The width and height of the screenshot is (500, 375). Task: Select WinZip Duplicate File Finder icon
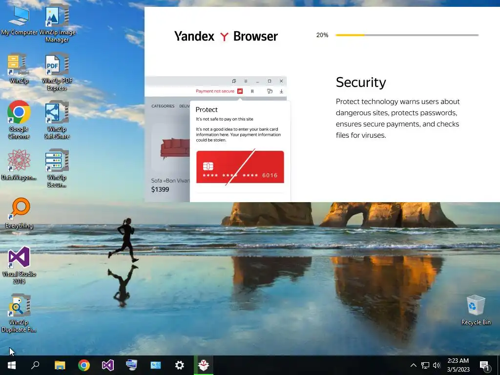click(19, 313)
